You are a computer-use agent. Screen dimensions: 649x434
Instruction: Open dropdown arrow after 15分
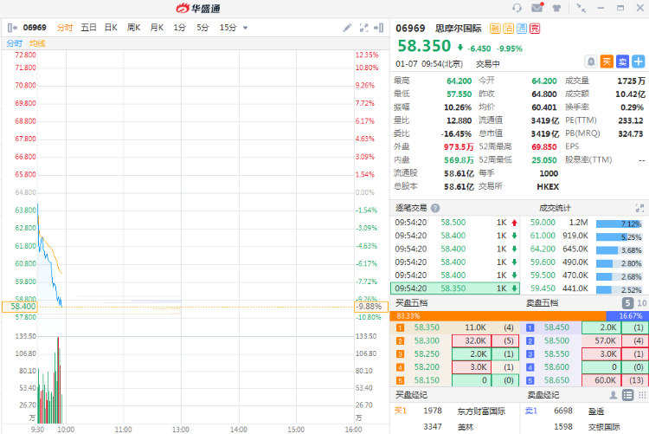pos(246,28)
